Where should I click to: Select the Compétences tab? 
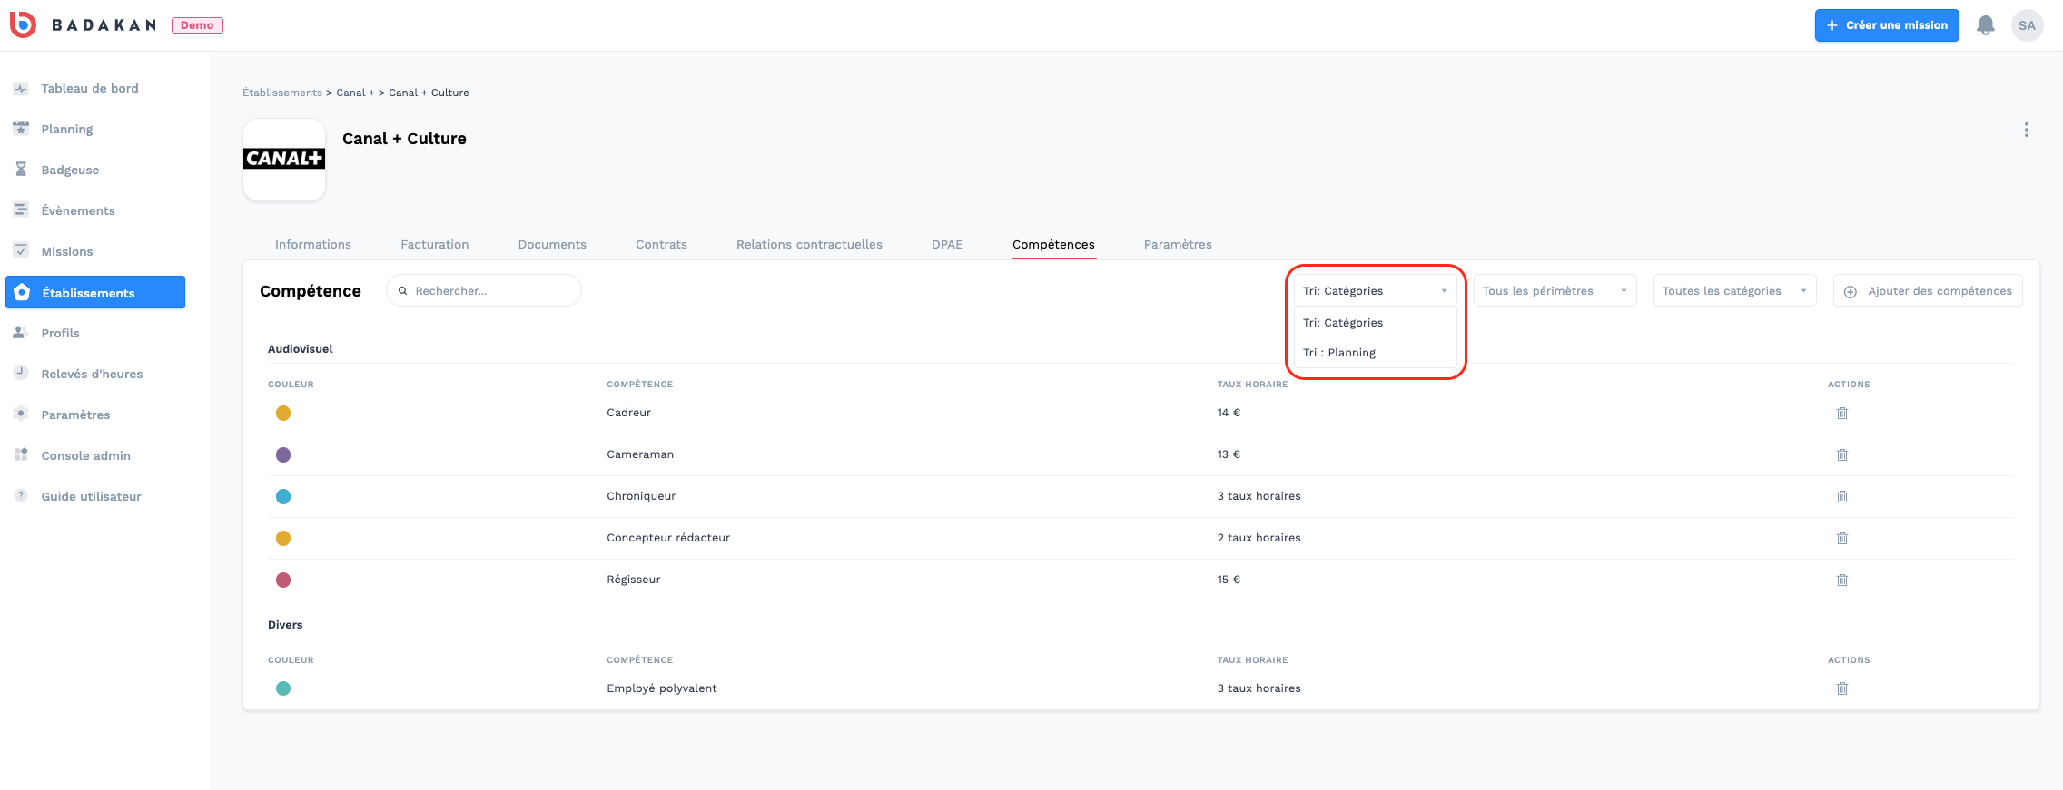click(x=1053, y=245)
